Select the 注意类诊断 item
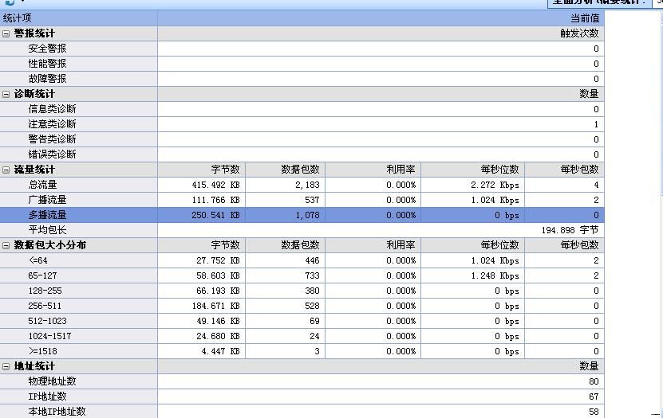Viewport: 663px width, 418px height. [53, 124]
